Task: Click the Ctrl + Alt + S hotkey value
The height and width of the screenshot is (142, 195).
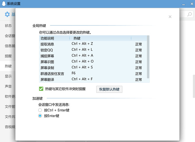Action: point(82,67)
